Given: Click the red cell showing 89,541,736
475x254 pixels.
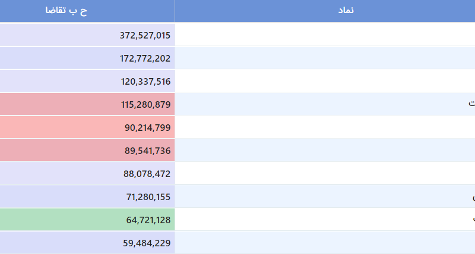Looking at the screenshot, I should click(x=87, y=150).
